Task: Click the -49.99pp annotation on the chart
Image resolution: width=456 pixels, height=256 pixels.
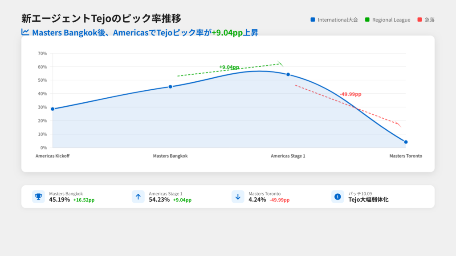Action: click(x=350, y=94)
